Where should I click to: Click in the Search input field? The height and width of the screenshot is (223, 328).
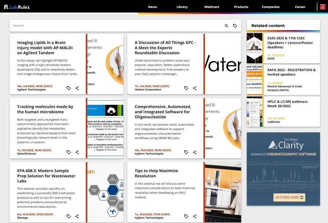tap(117, 26)
